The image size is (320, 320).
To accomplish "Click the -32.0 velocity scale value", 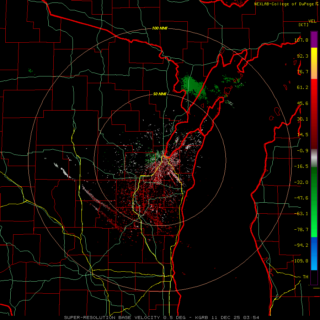I will [301, 182].
